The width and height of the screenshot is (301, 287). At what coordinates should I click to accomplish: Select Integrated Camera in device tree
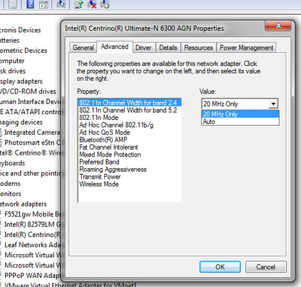tap(32, 132)
